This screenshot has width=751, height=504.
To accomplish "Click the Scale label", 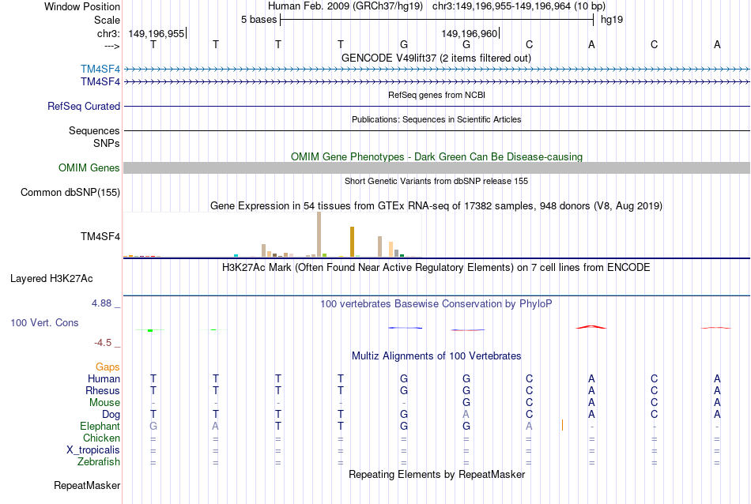I will [x=107, y=20].
